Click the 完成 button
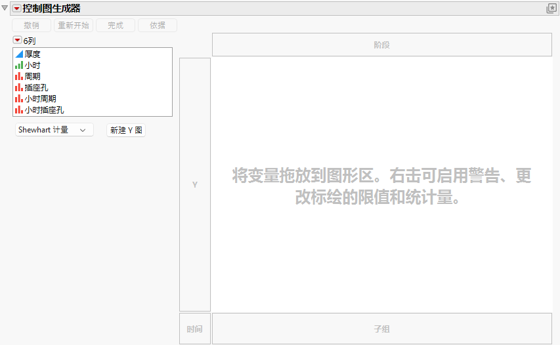 116,26
